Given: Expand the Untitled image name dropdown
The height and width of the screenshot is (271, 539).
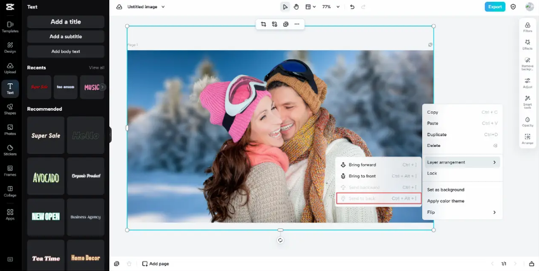Looking at the screenshot, I should [x=163, y=7].
